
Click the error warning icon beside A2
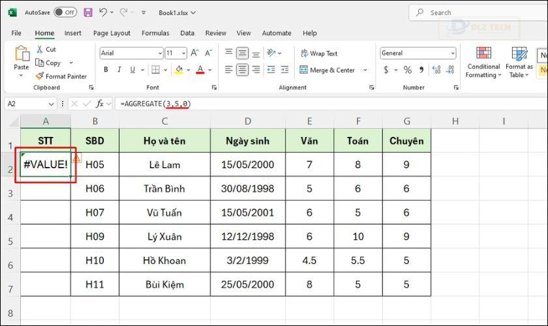tap(76, 158)
